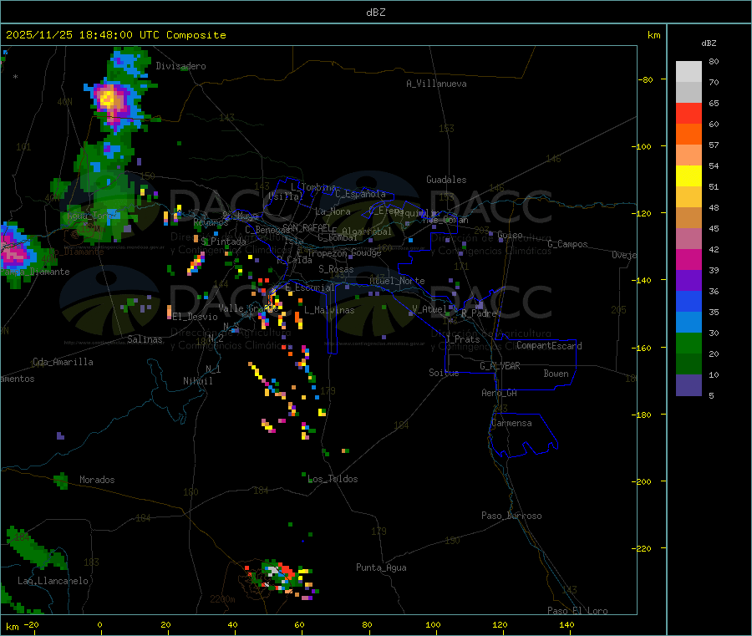Image resolution: width=752 pixels, height=636 pixels.
Task: Click the Nihuil map label
Action: (198, 381)
